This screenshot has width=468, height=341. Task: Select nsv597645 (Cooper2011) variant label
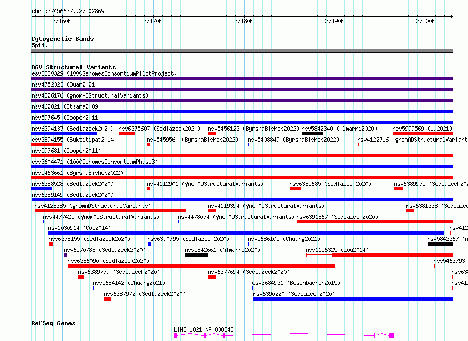pos(66,118)
